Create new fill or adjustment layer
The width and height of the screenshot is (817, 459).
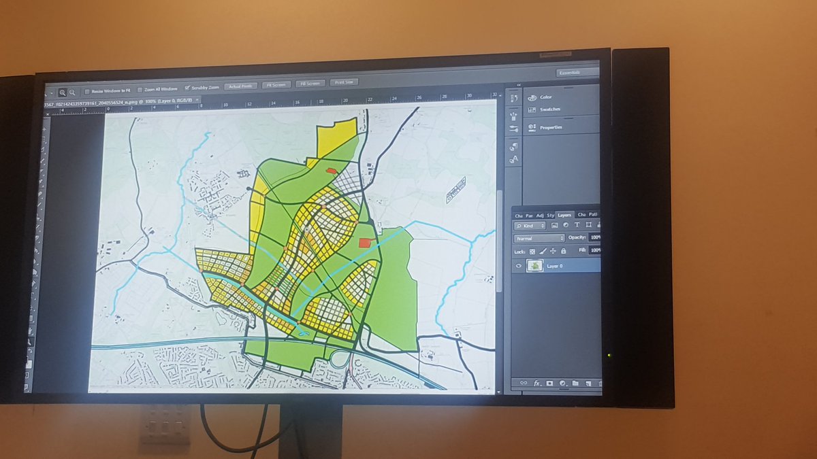(x=562, y=384)
